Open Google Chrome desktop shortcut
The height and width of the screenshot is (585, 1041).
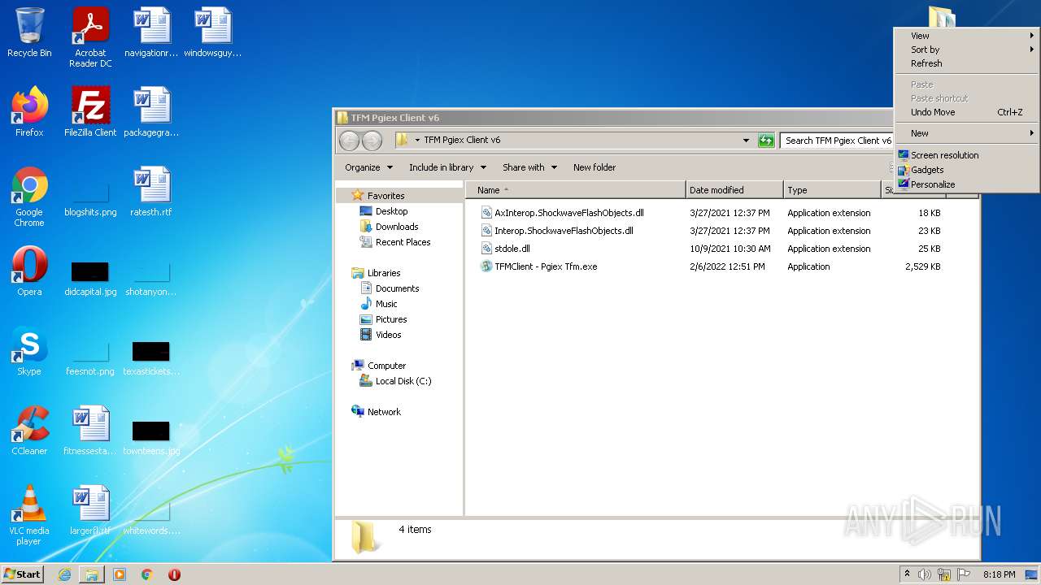(x=29, y=197)
